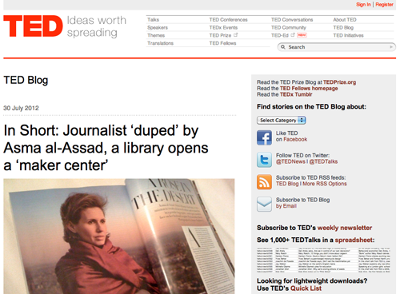This screenshot has height=294, width=400.
Task: Go to TED Conferences
Action: coord(228,20)
